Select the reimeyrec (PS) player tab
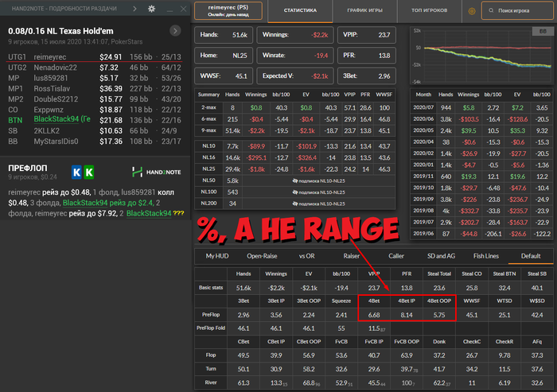This screenshot has width=557, height=392. (228, 10)
